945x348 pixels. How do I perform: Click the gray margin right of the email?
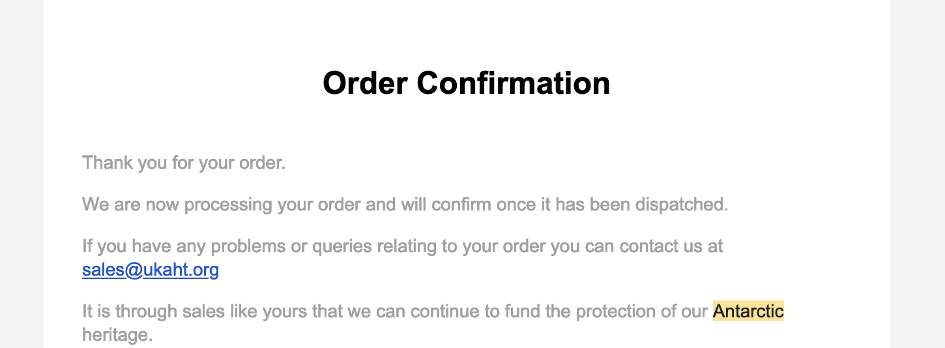(x=918, y=174)
